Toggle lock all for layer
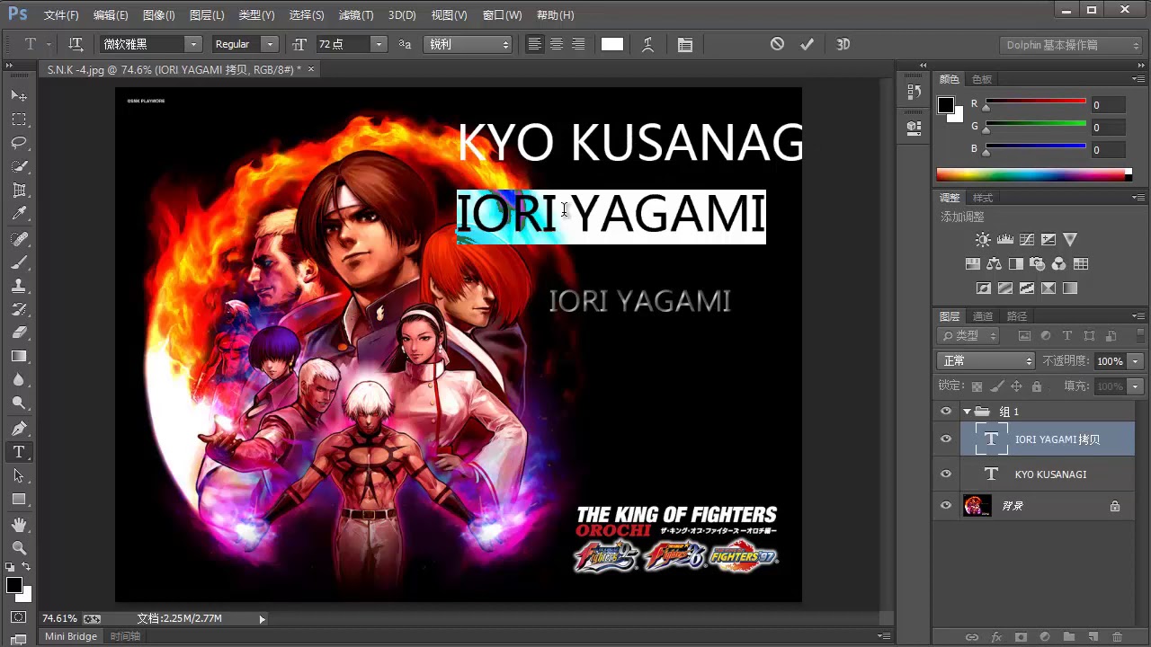 (x=1037, y=386)
